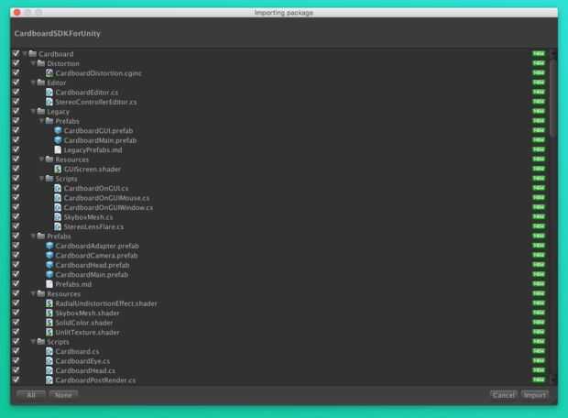This screenshot has height=418, width=568.
Task: Click the SkyboxMesh.shader icon
Action: point(49,313)
